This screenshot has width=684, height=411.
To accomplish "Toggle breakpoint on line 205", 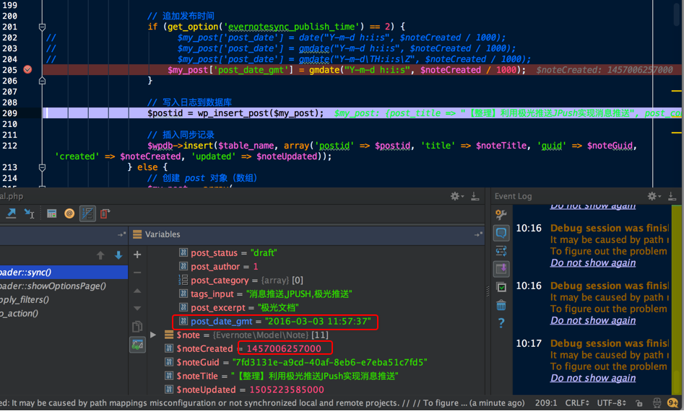I will coord(27,70).
